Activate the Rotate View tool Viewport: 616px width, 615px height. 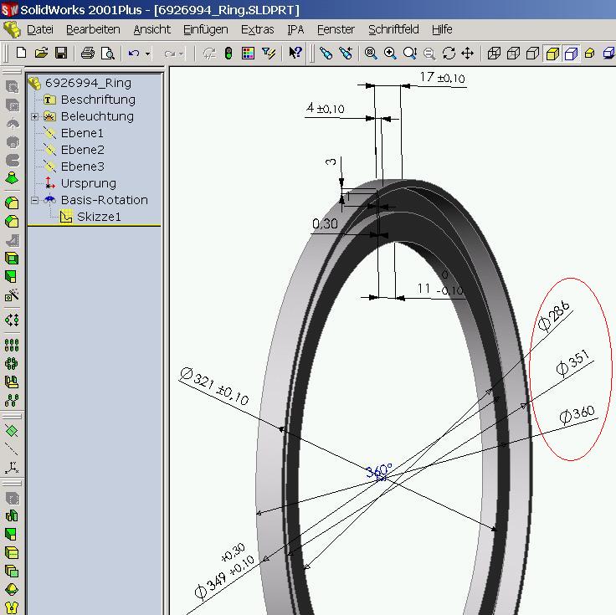tap(449, 53)
